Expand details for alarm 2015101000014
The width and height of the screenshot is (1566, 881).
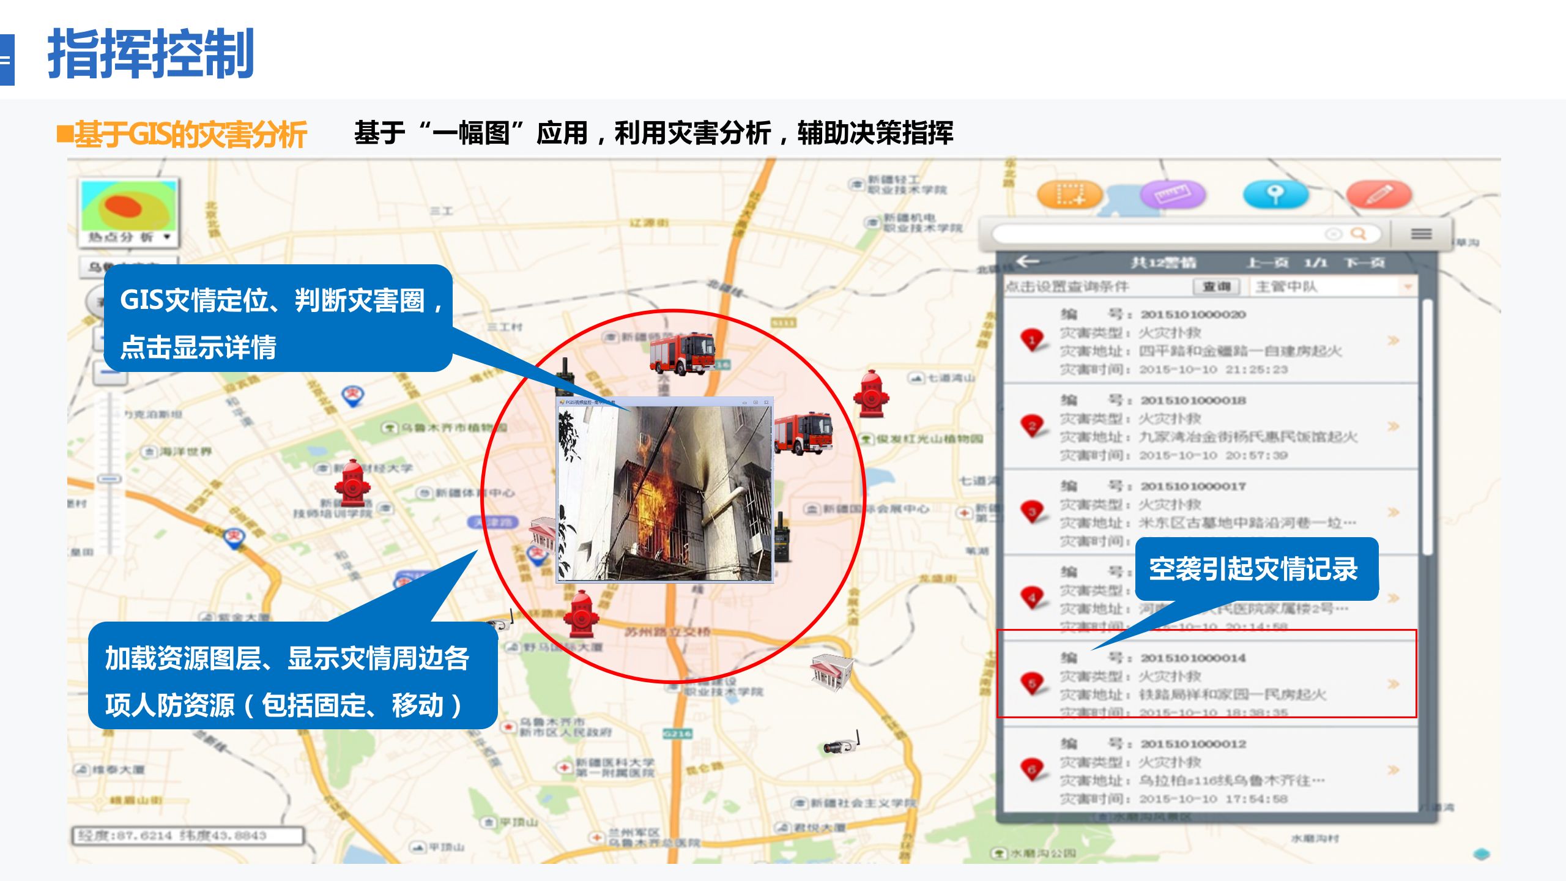1394,684
